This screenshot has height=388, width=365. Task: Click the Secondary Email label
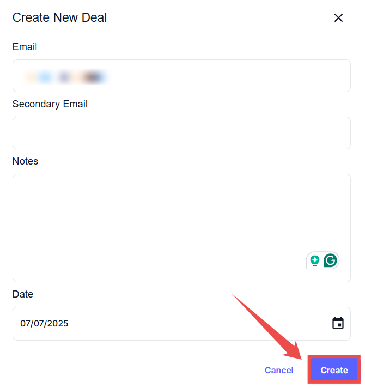(50, 104)
